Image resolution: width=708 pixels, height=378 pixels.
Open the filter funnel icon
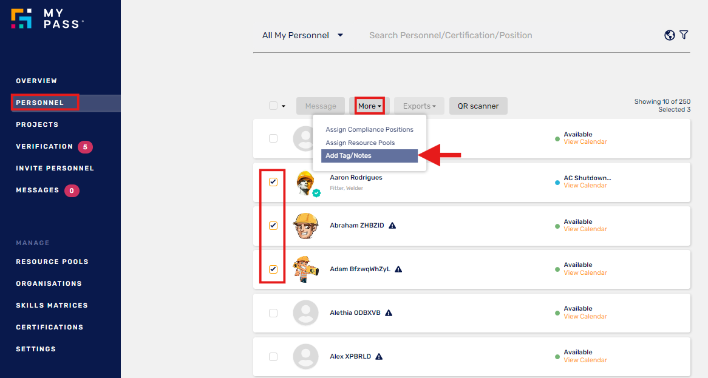684,35
